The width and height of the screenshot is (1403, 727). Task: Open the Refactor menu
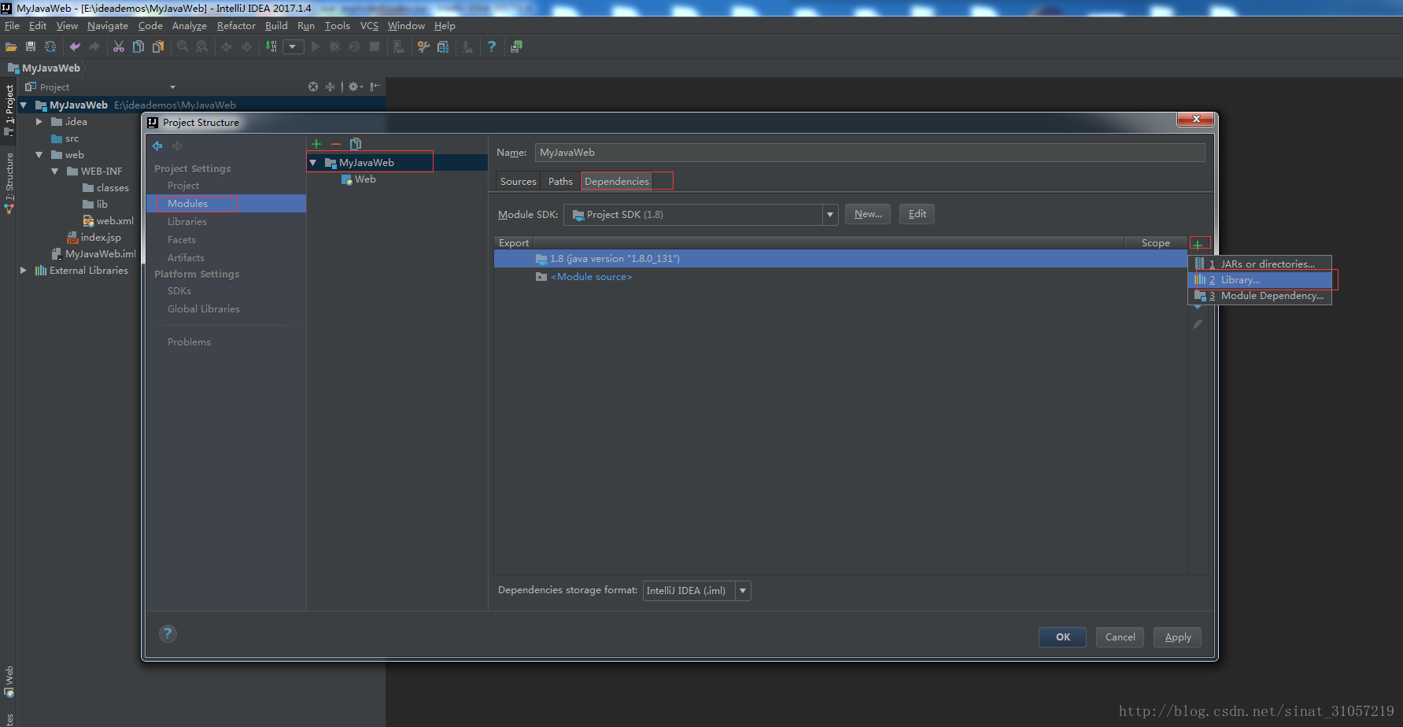236,26
